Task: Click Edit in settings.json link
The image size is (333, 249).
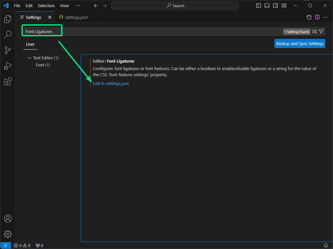Action: [x=111, y=83]
